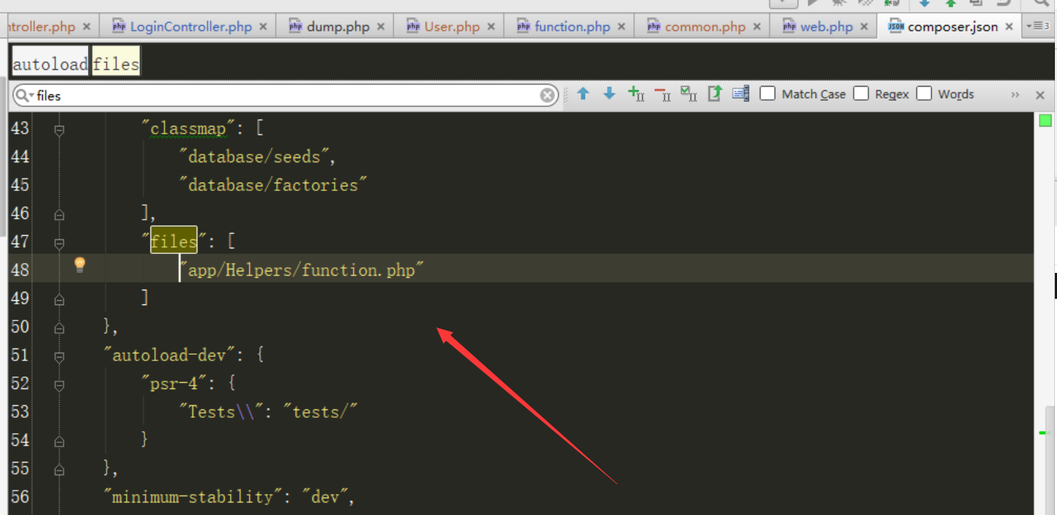Select all occurrences checkmark icon

pos(689,94)
